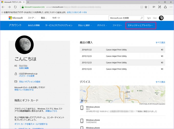174x129 pixels.
Task: Click すべて表示 beside 最近の購入
Action: pyautogui.click(x=160, y=42)
